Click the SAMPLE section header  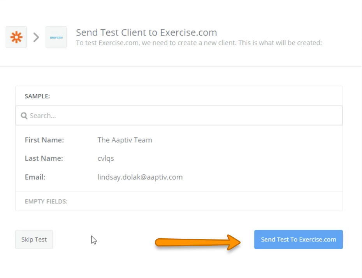[x=37, y=96]
